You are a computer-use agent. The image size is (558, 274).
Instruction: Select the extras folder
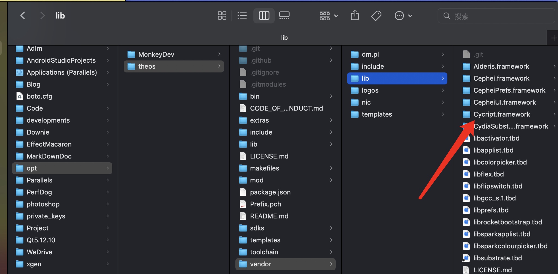(286, 120)
